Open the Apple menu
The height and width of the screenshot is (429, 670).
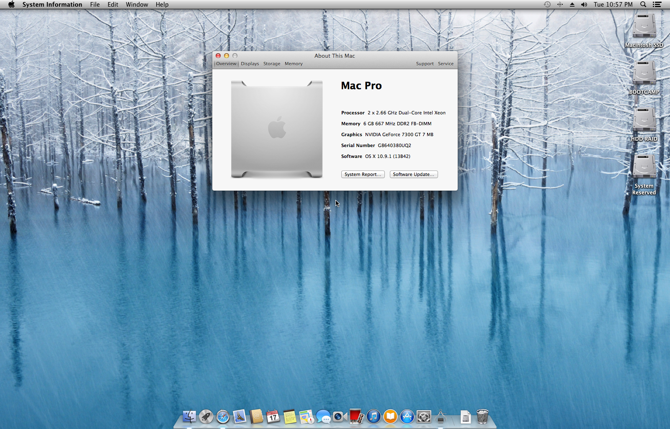click(x=11, y=5)
